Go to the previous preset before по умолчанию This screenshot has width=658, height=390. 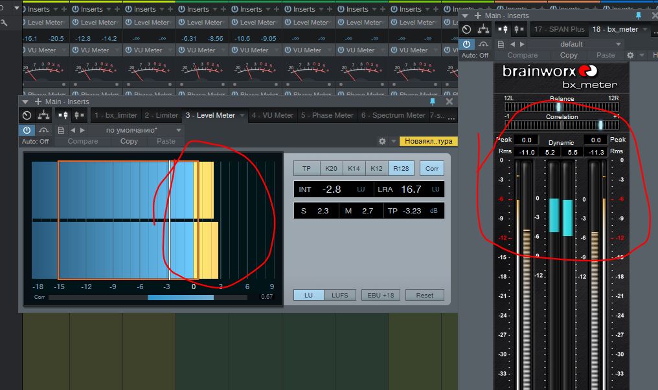(73, 130)
